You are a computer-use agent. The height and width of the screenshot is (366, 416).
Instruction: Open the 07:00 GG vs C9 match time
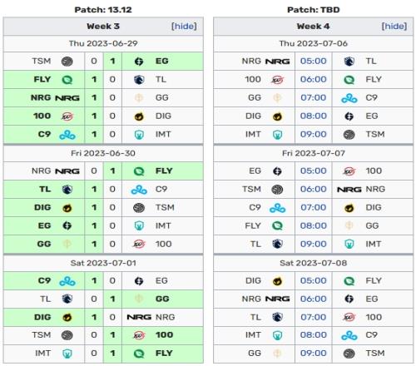(314, 97)
